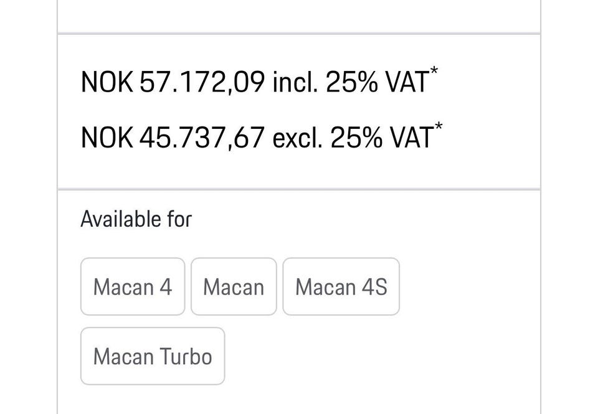Image resolution: width=598 pixels, height=414 pixels.
Task: Click the asterisk after excl. 25% VAT
Action: 439,127
